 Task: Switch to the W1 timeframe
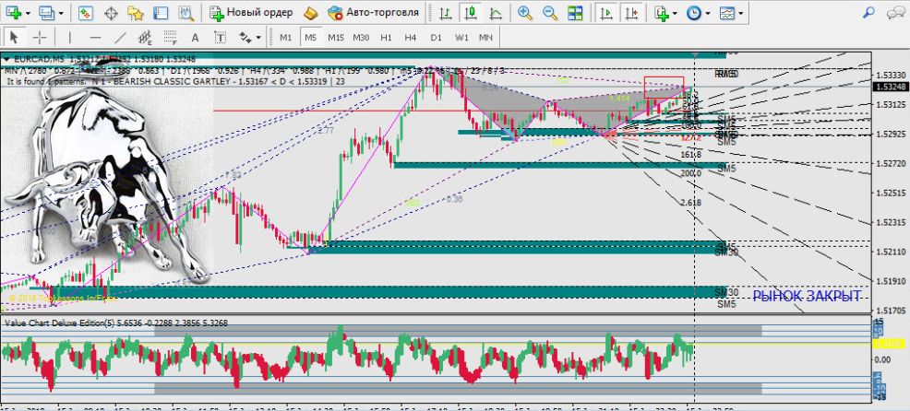461,38
